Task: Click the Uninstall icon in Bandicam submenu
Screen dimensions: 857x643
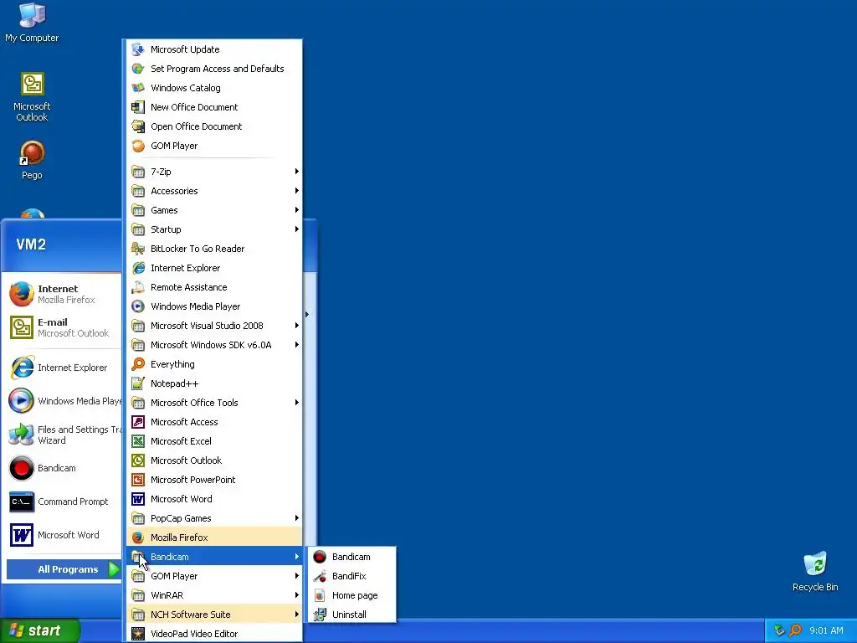Action: (320, 615)
